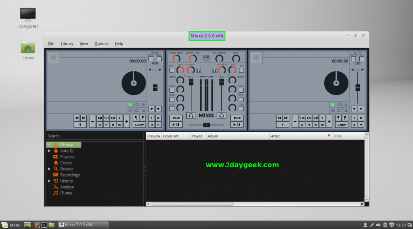Viewport: 413px width, 229px height.
Task: Open the File menu
Action: coord(51,44)
